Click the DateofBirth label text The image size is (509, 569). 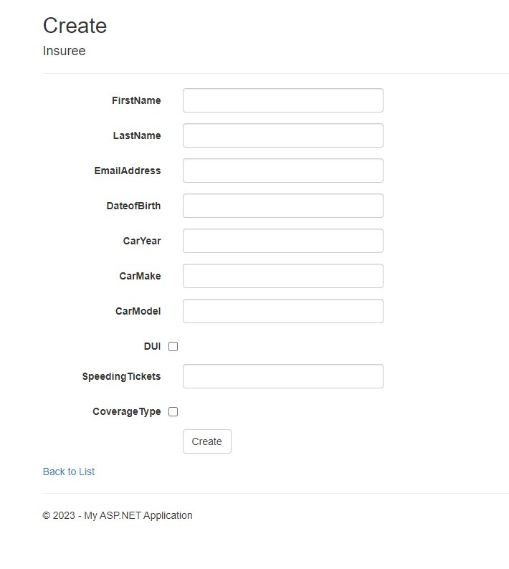click(x=133, y=206)
